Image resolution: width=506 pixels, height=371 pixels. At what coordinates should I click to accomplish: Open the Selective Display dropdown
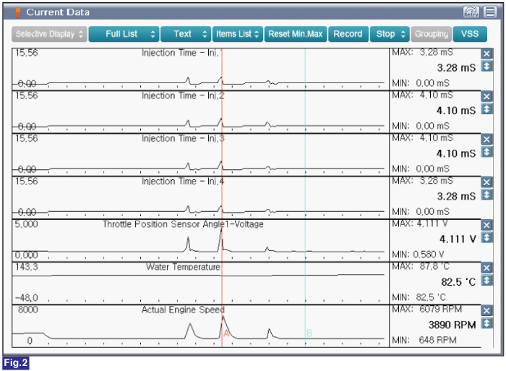pyautogui.click(x=49, y=34)
